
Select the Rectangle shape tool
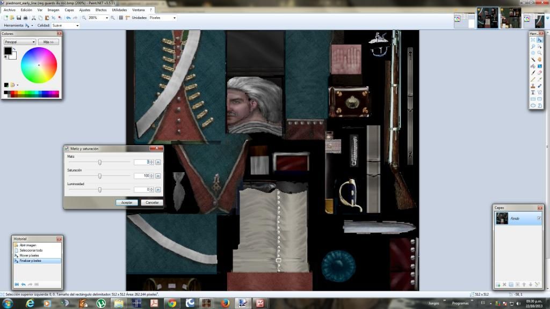pos(533,99)
